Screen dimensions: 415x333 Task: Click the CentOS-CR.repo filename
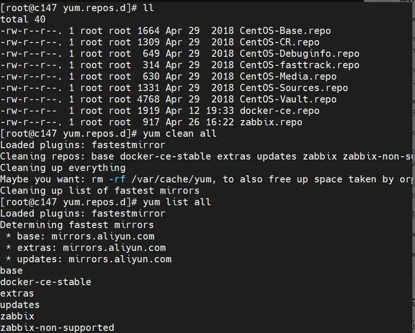pyautogui.click(x=279, y=42)
